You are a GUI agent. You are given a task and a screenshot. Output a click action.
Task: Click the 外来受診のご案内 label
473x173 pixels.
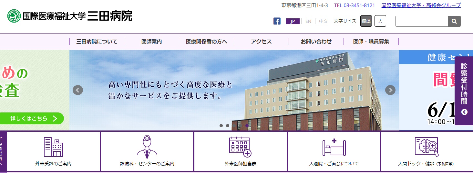[x=54, y=164]
